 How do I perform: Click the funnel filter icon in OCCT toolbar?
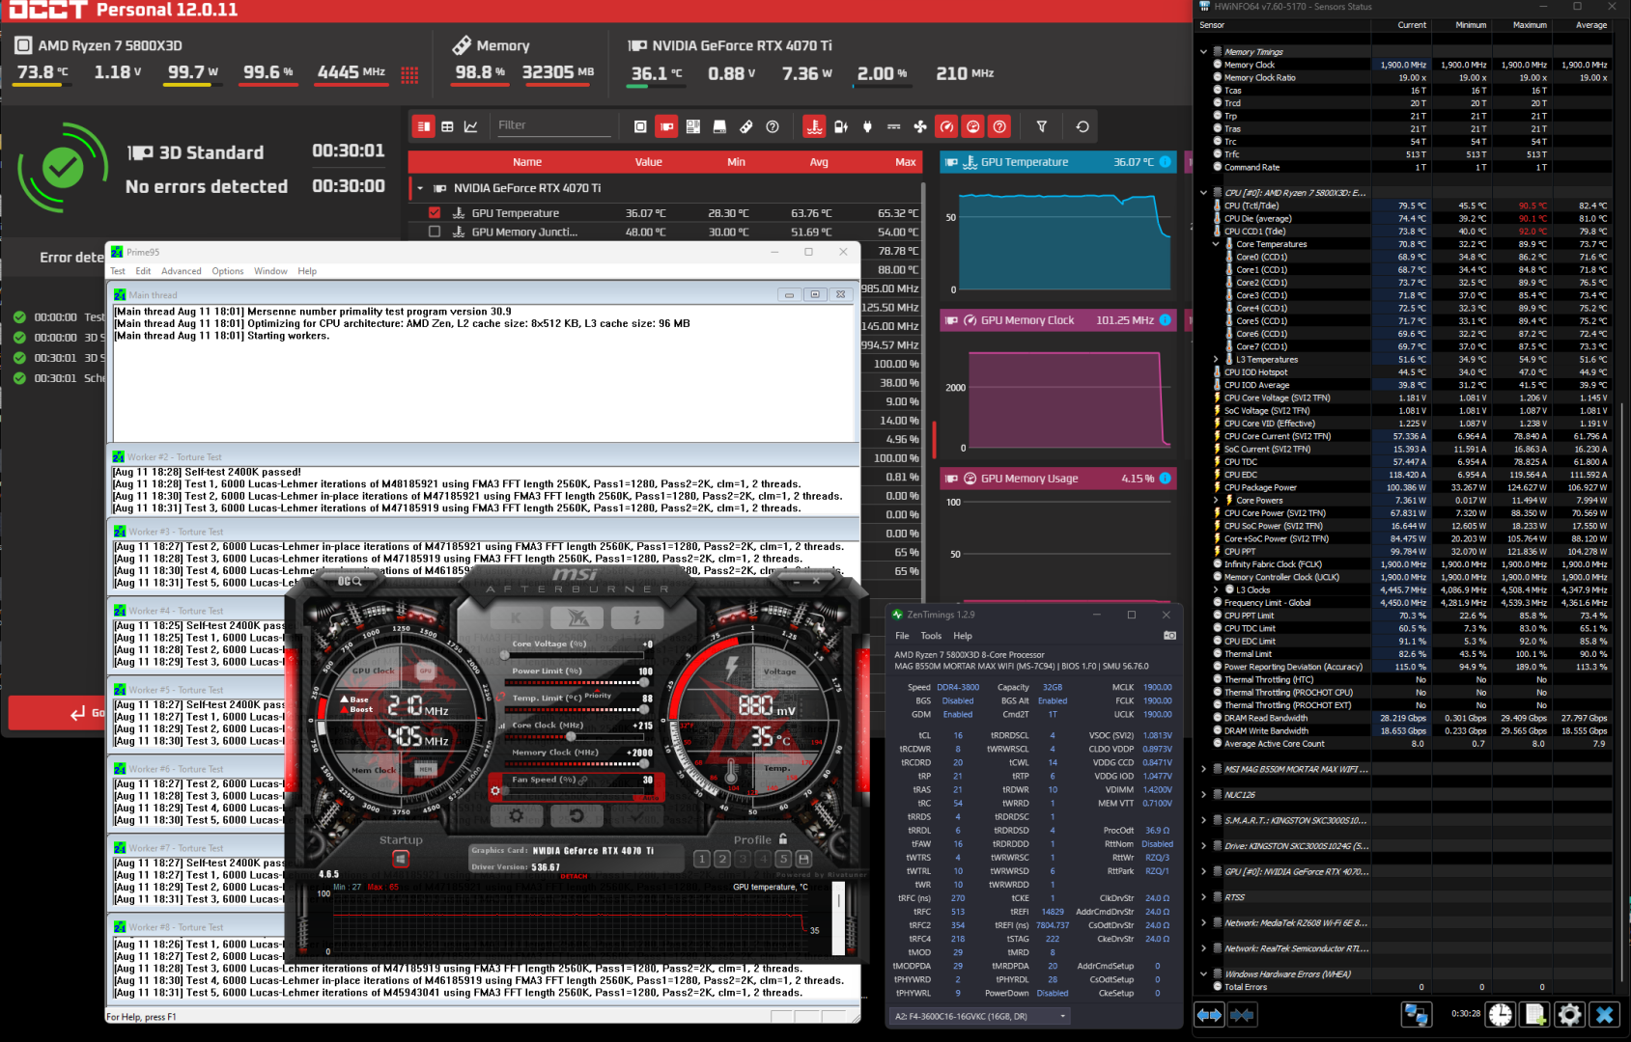1042,126
